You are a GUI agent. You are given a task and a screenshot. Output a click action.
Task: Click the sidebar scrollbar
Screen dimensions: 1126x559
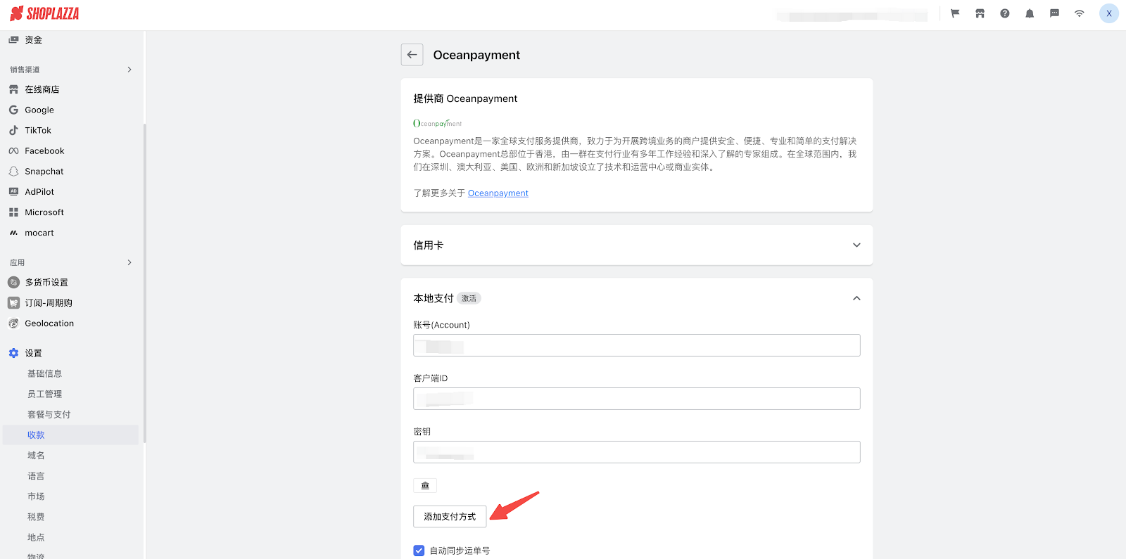point(145,283)
